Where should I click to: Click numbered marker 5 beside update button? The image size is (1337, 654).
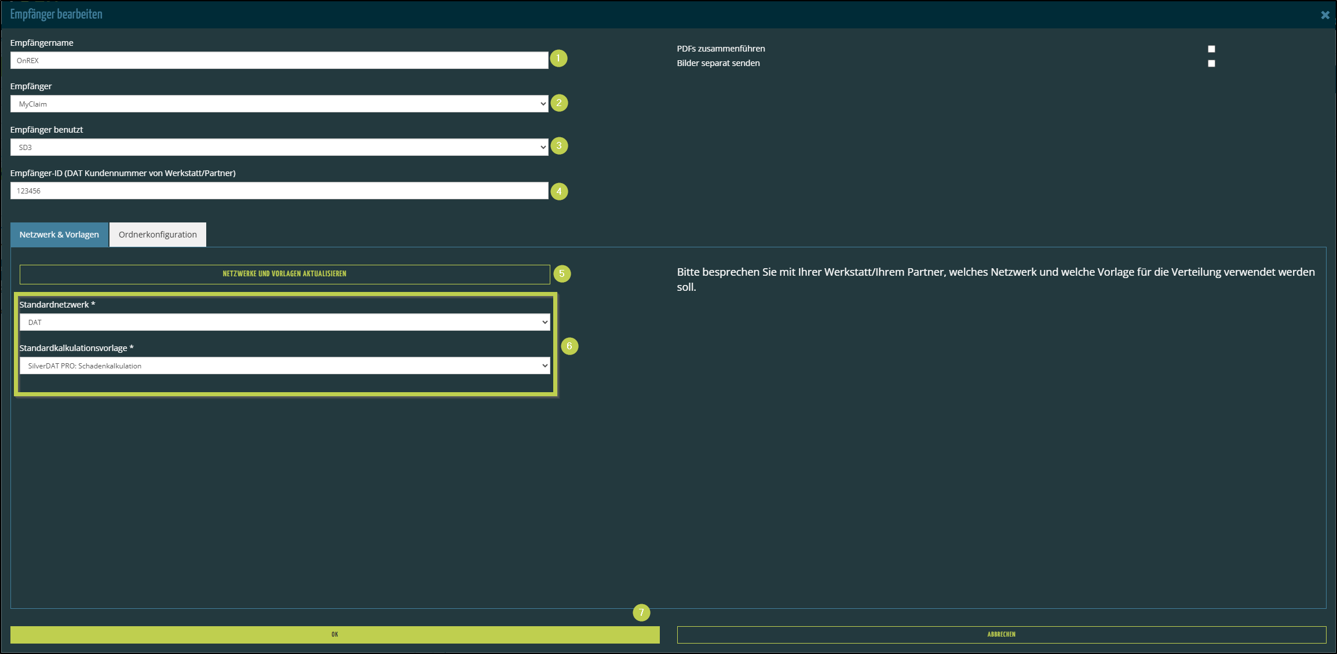point(562,274)
